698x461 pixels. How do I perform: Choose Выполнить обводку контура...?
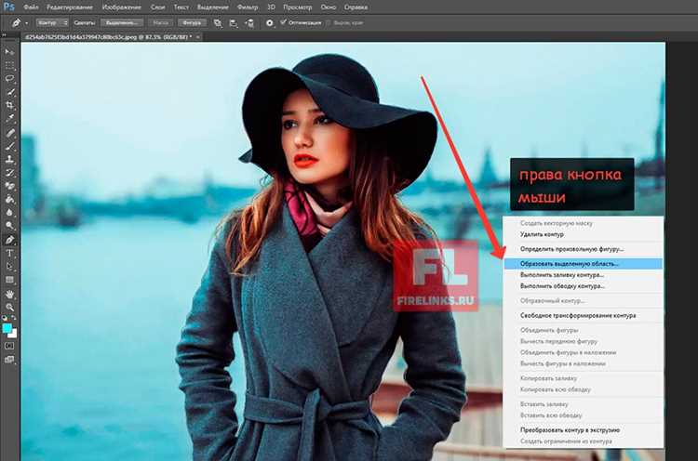pyautogui.click(x=584, y=286)
